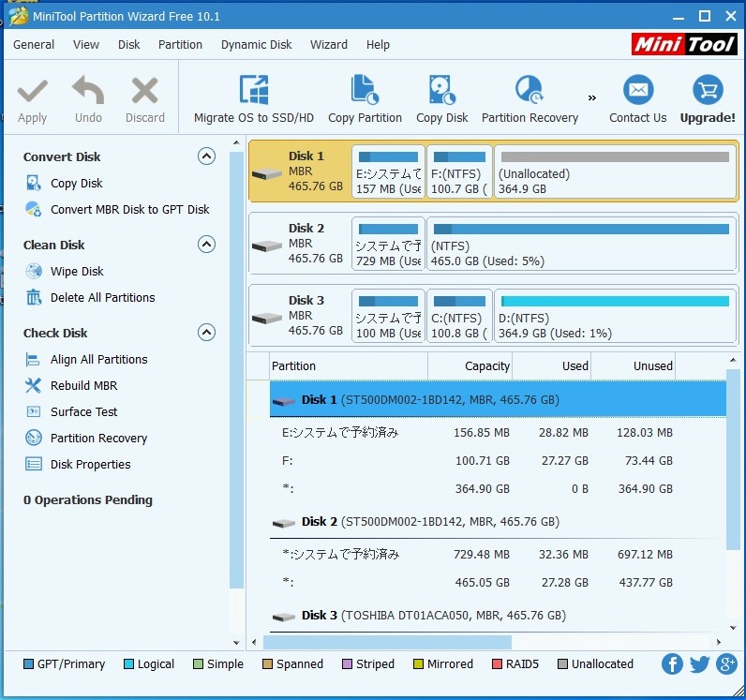746x700 pixels.
Task: Select 729.48 MB system reserved row
Action: tap(498, 555)
